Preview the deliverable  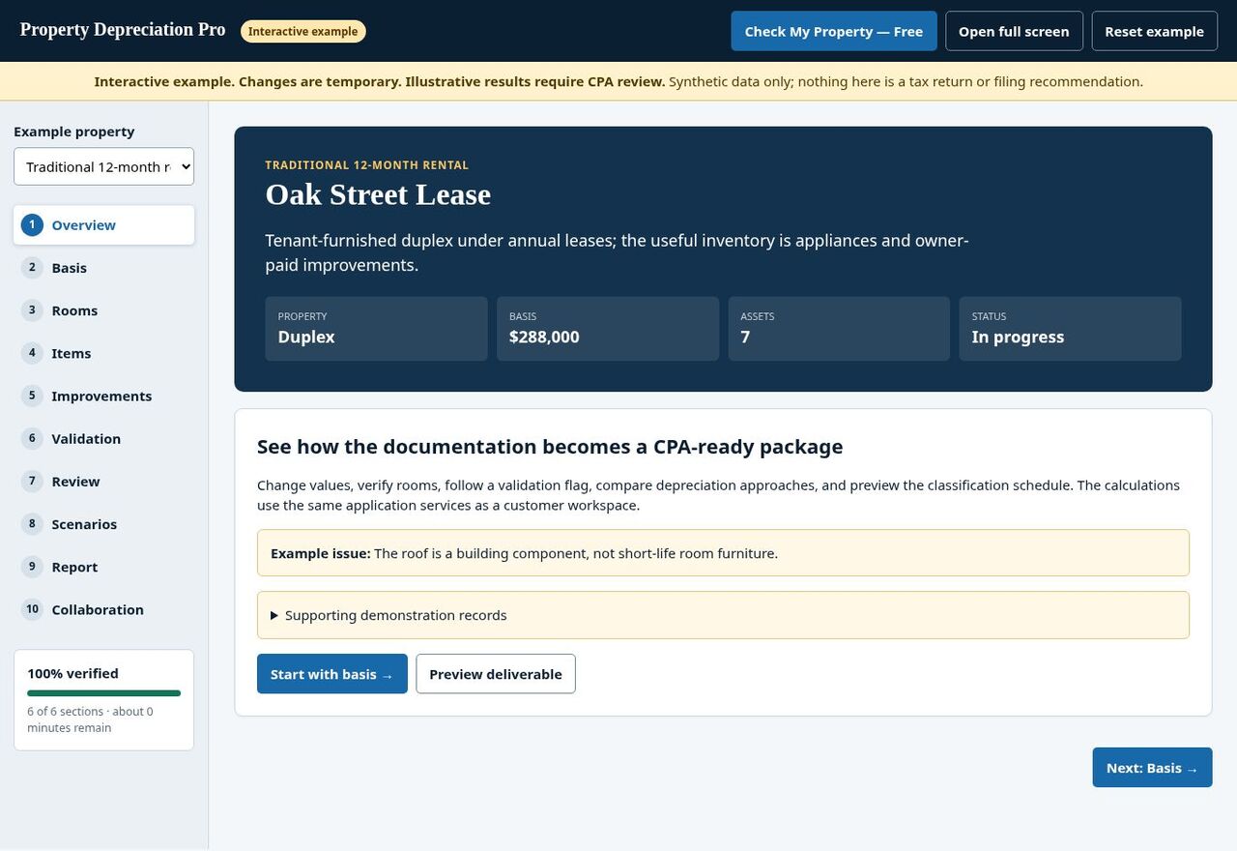tap(496, 674)
